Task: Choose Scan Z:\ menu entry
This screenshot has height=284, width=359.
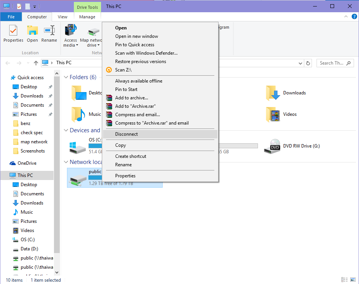Action: tap(160, 70)
